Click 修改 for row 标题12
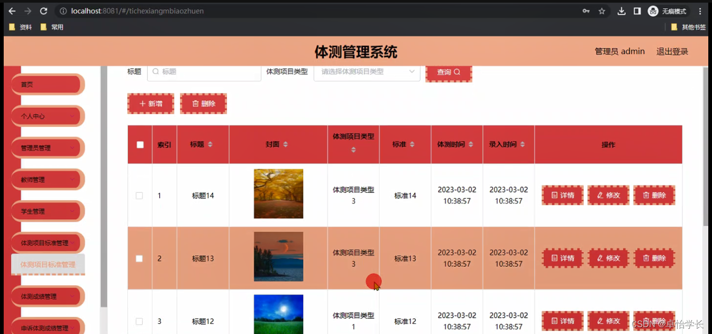This screenshot has height=334, width=712. [609, 321]
